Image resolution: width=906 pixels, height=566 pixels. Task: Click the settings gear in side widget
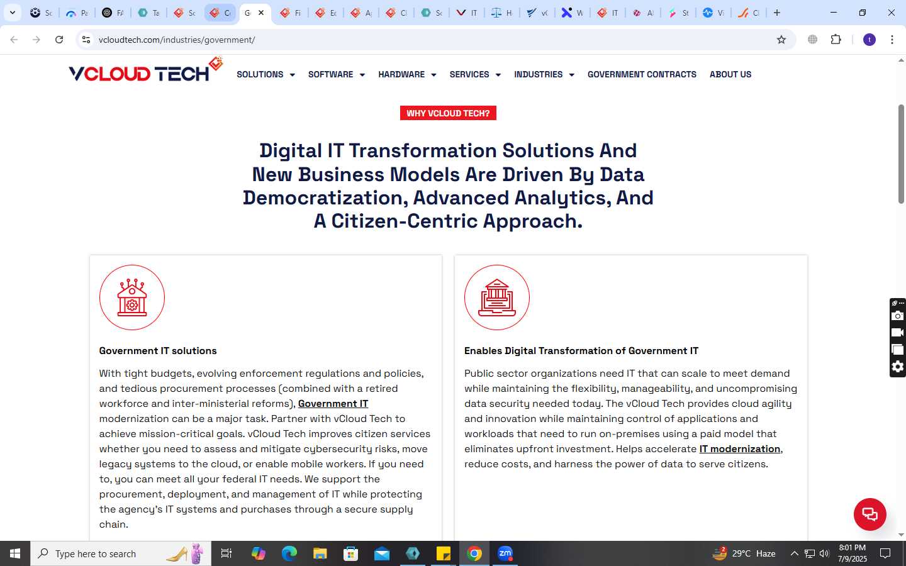(898, 367)
